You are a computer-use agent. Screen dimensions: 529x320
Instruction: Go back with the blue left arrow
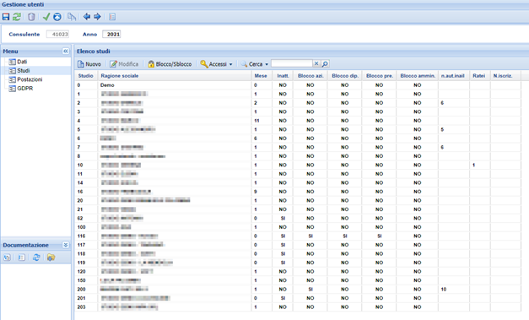pos(87,17)
